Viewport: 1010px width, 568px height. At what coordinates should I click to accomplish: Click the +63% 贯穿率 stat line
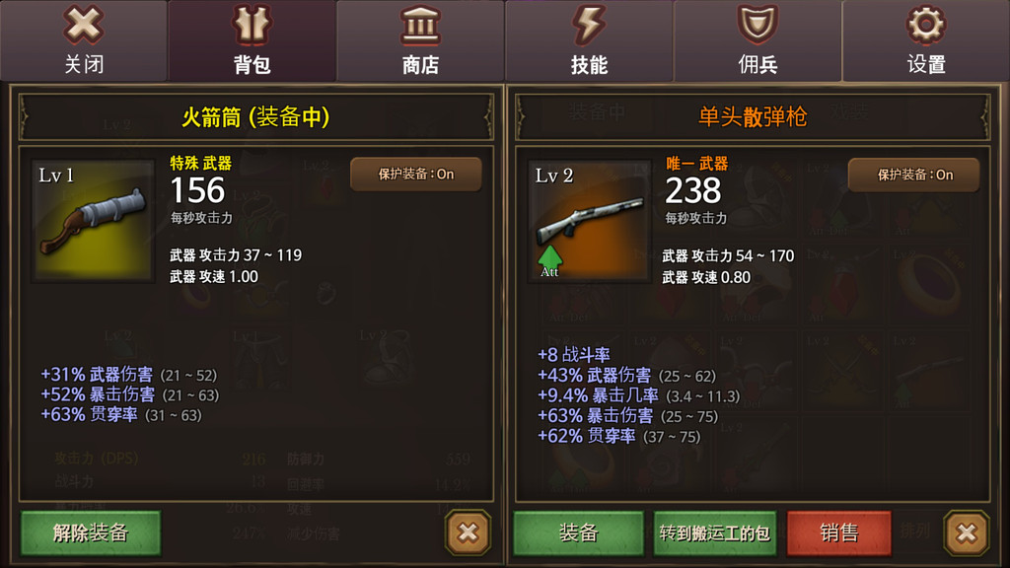coord(121,415)
